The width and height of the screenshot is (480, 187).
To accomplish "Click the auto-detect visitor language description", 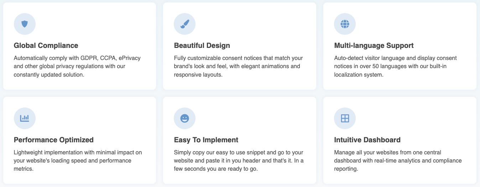I will pyautogui.click(x=395, y=66).
